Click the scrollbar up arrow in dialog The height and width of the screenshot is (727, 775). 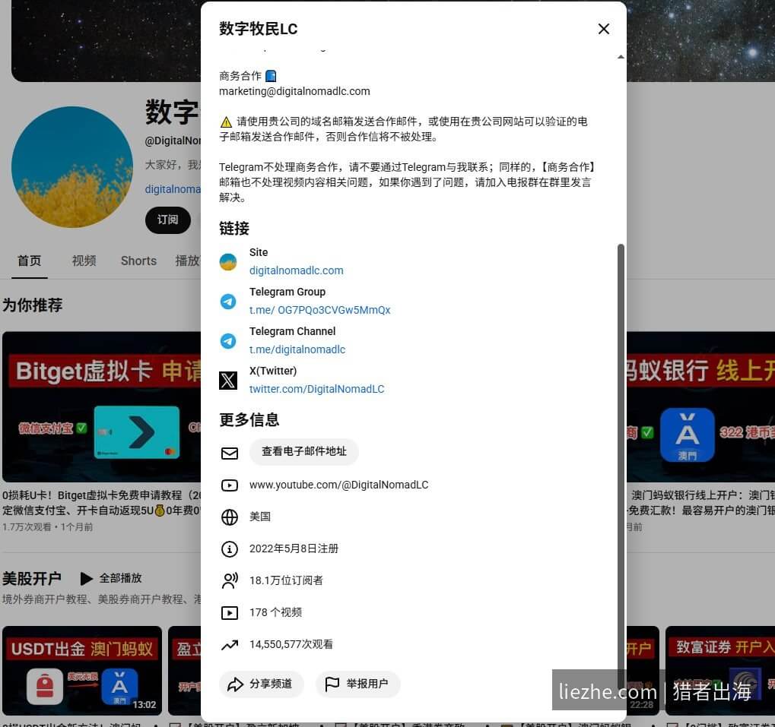pos(621,57)
